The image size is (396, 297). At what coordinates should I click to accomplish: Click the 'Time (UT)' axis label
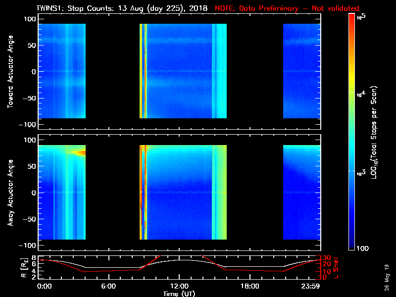pyautogui.click(x=179, y=294)
